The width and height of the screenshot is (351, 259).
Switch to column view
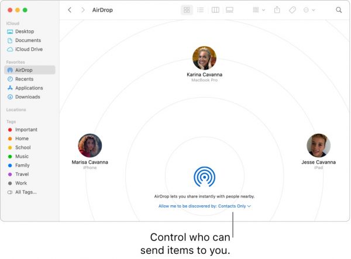tap(215, 10)
